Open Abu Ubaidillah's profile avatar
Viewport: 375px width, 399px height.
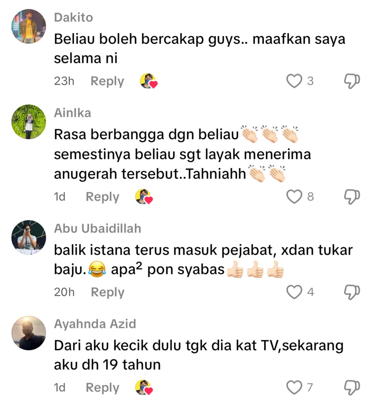[x=29, y=237]
